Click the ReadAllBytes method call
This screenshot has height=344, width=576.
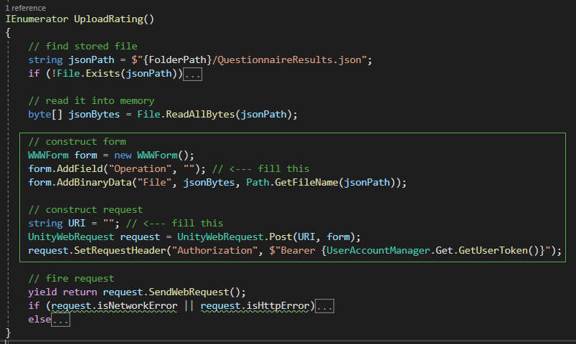point(200,114)
